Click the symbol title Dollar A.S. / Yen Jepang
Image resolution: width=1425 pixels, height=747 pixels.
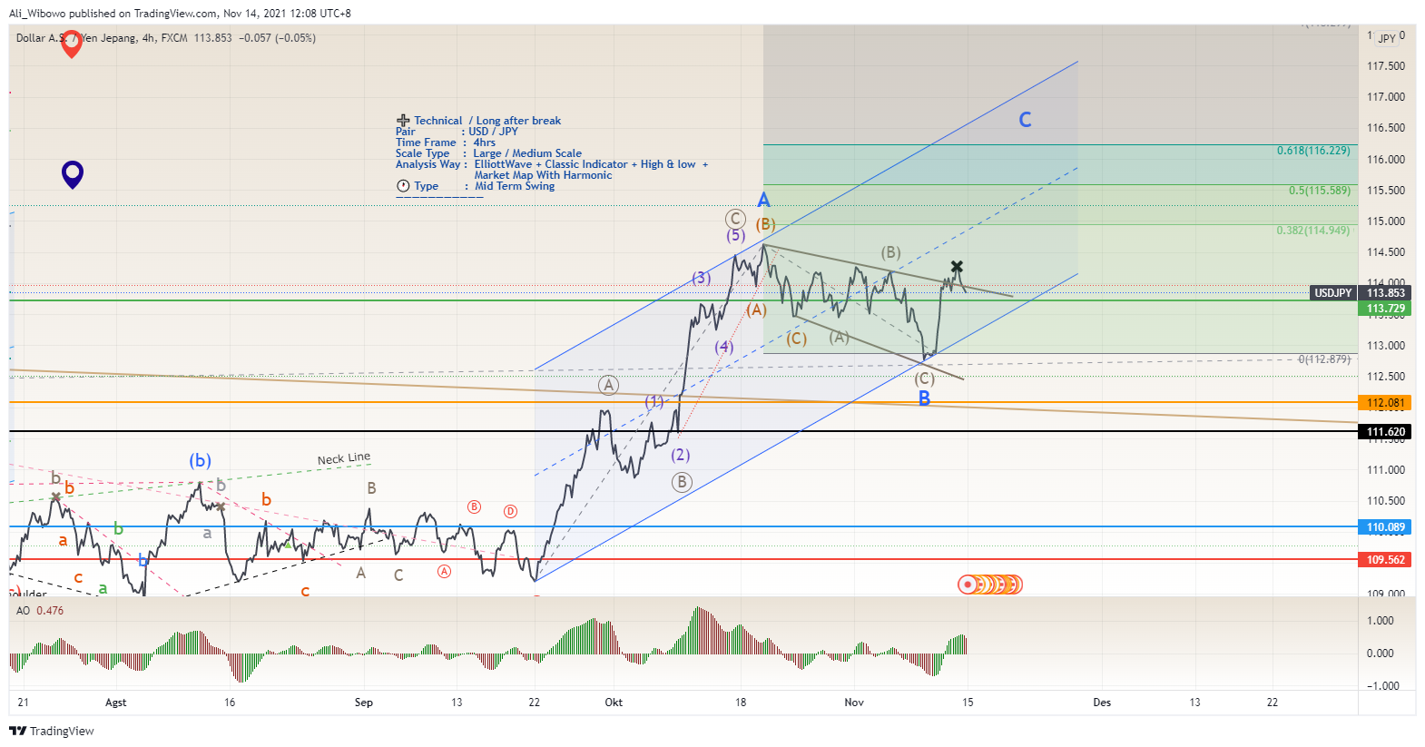click(x=76, y=38)
